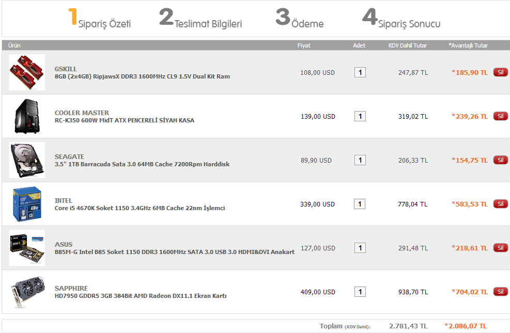Click the Seagate hard disk thumbnail

[27, 160]
